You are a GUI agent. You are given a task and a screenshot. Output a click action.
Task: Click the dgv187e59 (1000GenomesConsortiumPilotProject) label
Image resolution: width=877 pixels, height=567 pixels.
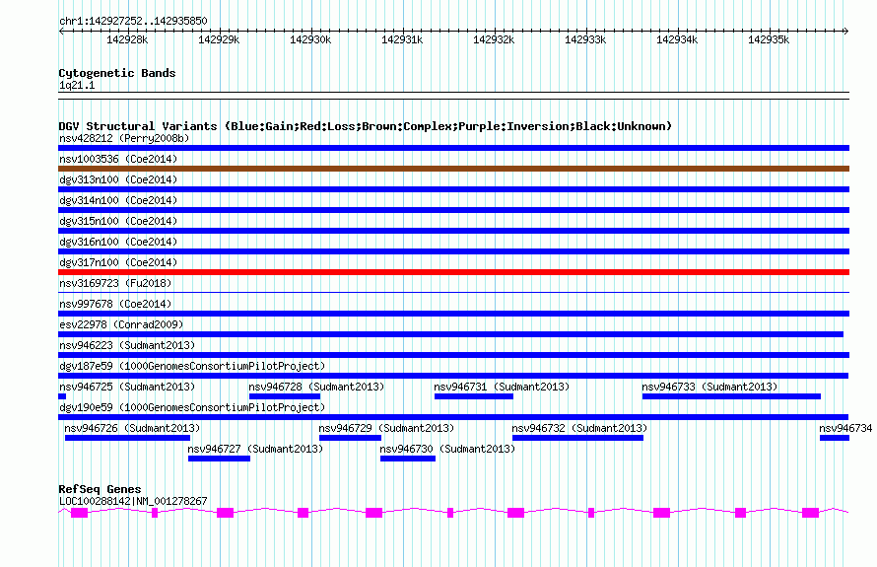click(192, 366)
